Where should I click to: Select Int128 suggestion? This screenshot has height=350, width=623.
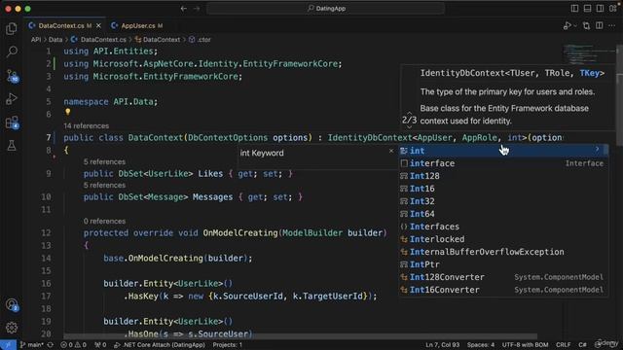pos(503,176)
